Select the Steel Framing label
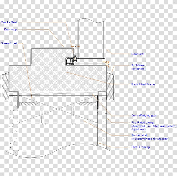The height and width of the screenshot is (176, 177). [140, 147]
